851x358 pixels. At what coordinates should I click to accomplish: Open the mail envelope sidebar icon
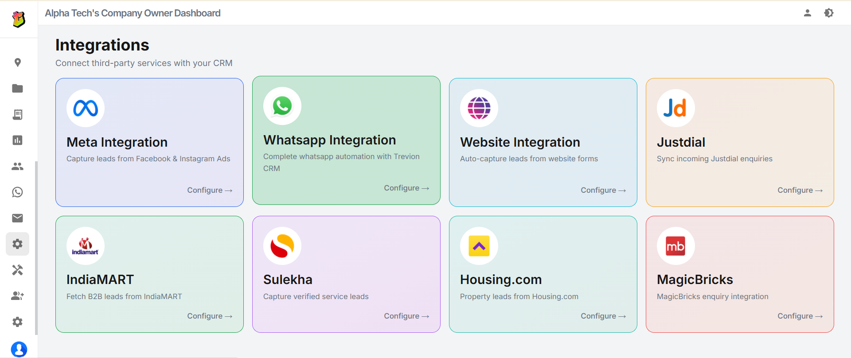coord(18,218)
